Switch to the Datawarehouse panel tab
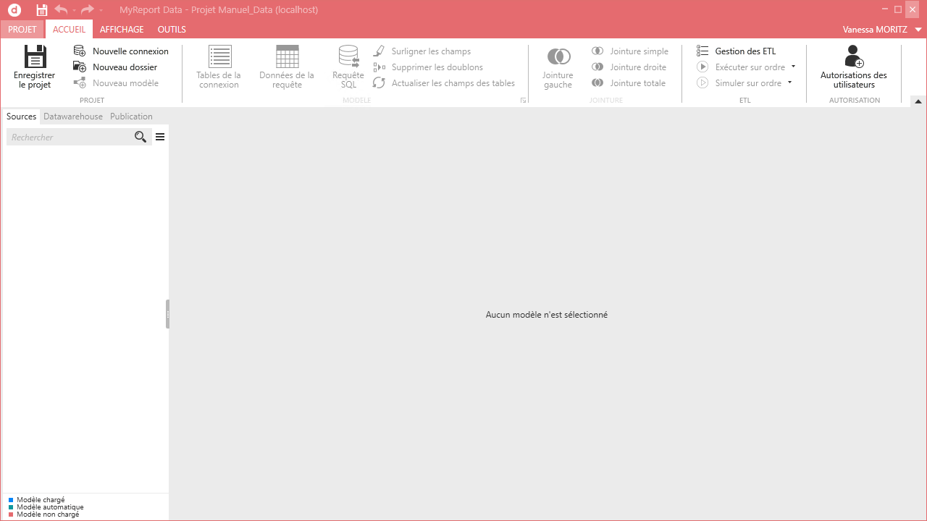 73,117
